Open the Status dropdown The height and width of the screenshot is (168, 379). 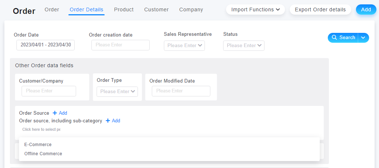pyautogui.click(x=244, y=46)
